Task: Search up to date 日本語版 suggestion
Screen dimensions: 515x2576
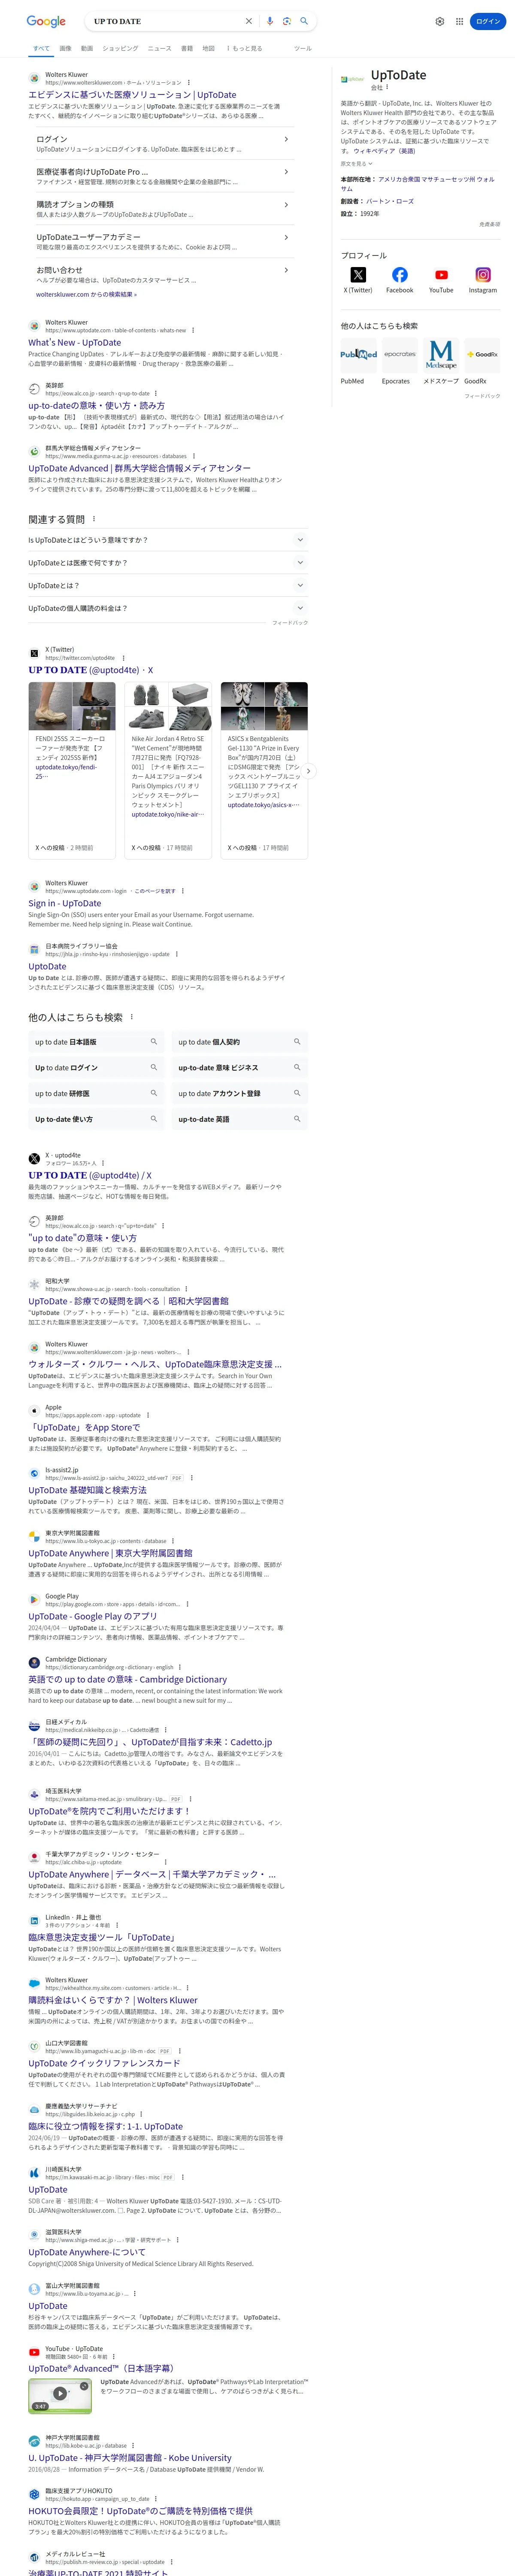Action: pos(96,1042)
